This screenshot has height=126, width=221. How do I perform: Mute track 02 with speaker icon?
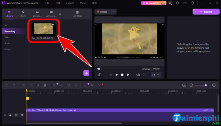(x=22, y=115)
